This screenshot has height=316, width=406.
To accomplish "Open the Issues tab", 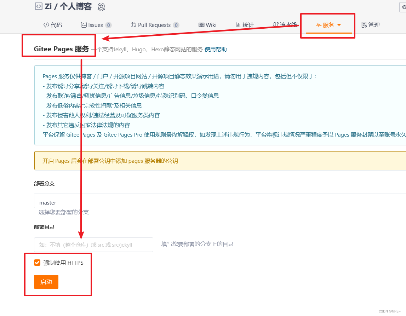I will pyautogui.click(x=96, y=25).
